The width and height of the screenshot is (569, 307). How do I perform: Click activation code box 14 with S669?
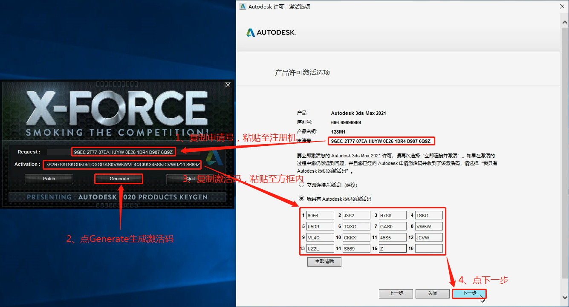tap(356, 249)
